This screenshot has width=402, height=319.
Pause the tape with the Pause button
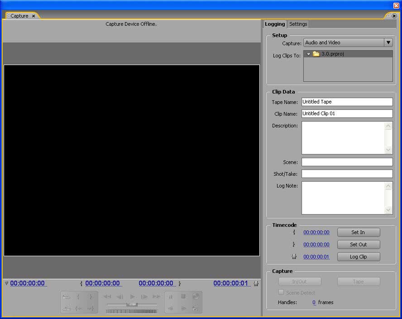click(171, 297)
